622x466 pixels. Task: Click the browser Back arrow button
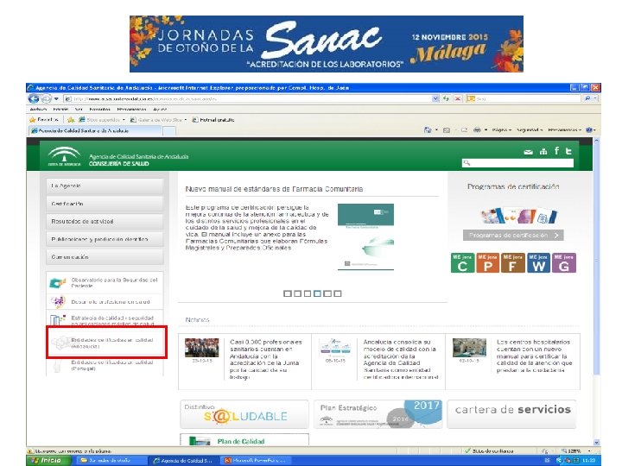pyautogui.click(x=34, y=98)
